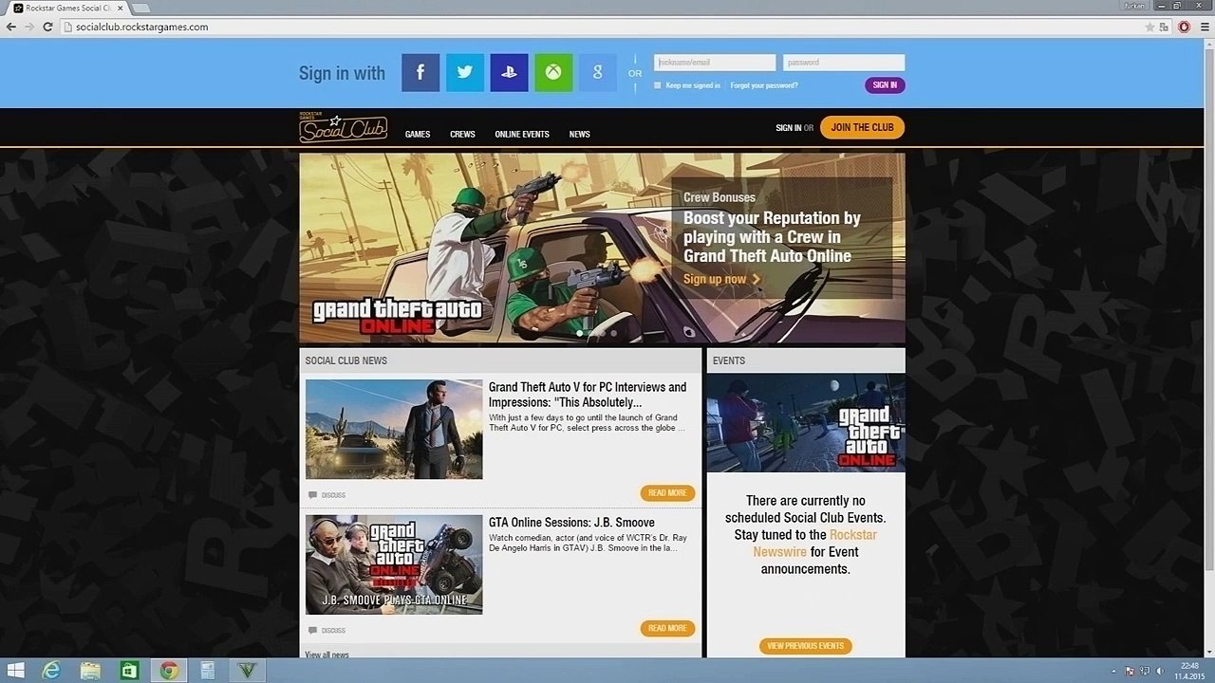Open the GTA V taskbar icon
This screenshot has height=683, width=1215.
tap(248, 671)
